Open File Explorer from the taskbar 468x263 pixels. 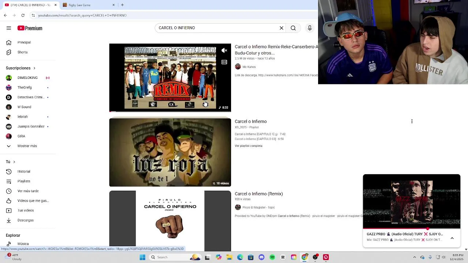coord(229,257)
